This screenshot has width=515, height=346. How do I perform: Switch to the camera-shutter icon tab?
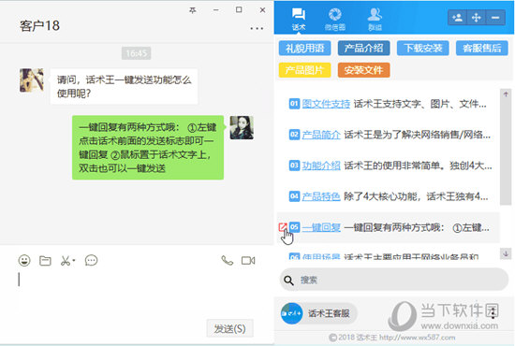pyautogui.click(x=334, y=19)
